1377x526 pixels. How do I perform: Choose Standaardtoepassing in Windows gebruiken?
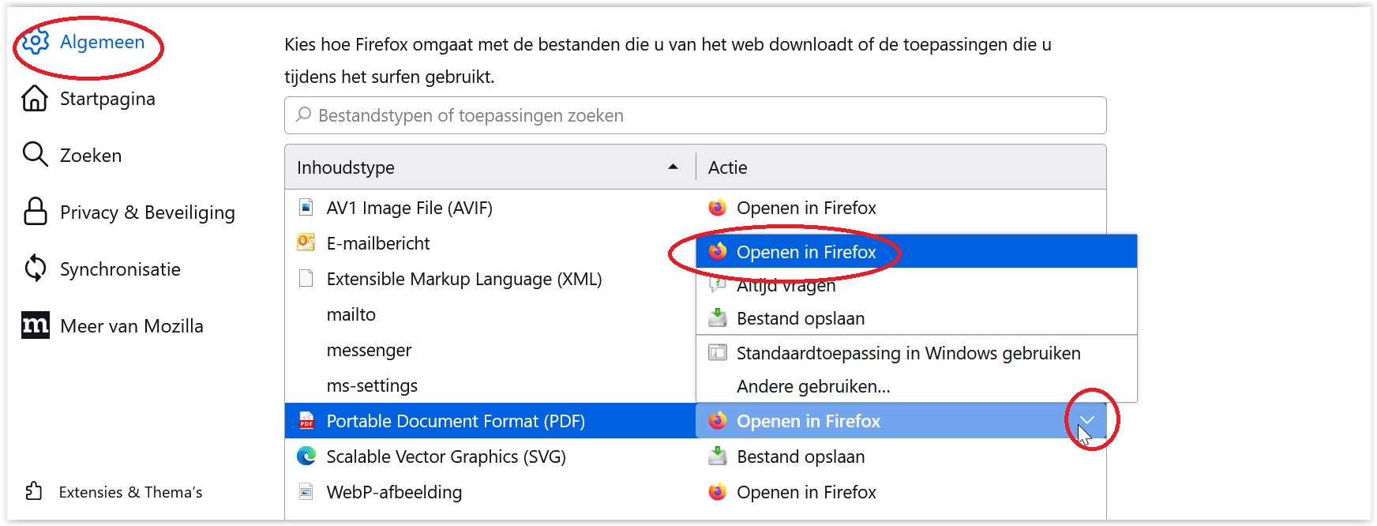(908, 353)
